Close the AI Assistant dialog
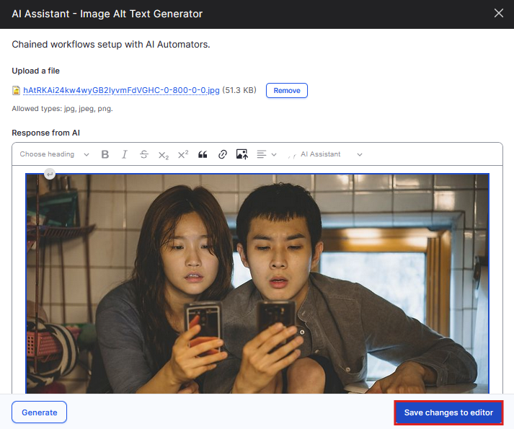The width and height of the screenshot is (514, 429). (x=499, y=13)
